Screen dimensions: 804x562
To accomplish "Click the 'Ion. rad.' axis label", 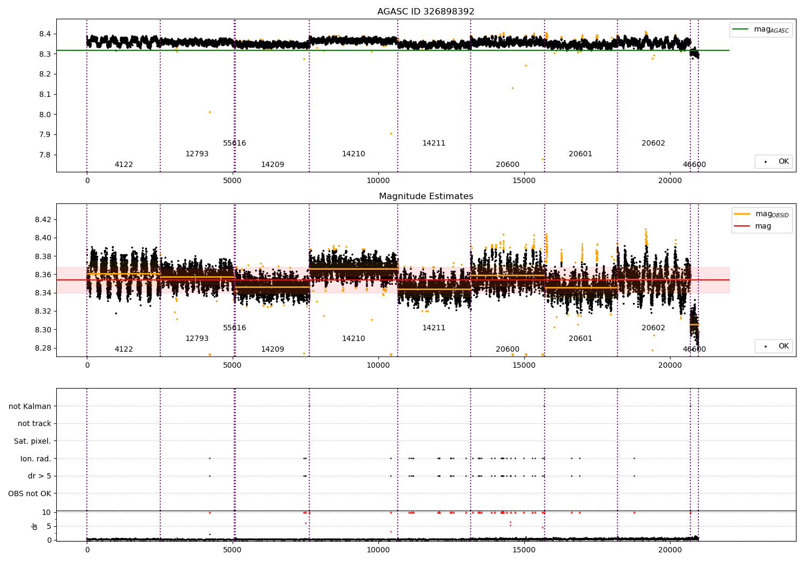I will [36, 459].
